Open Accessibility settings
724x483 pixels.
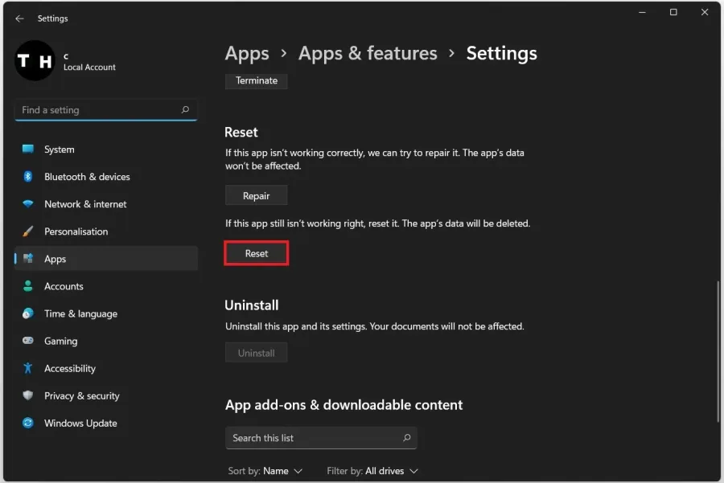[106, 368]
